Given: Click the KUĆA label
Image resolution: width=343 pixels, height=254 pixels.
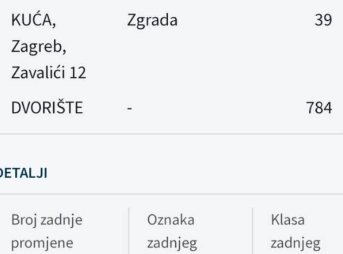Looking at the screenshot, I should pyautogui.click(x=36, y=21).
